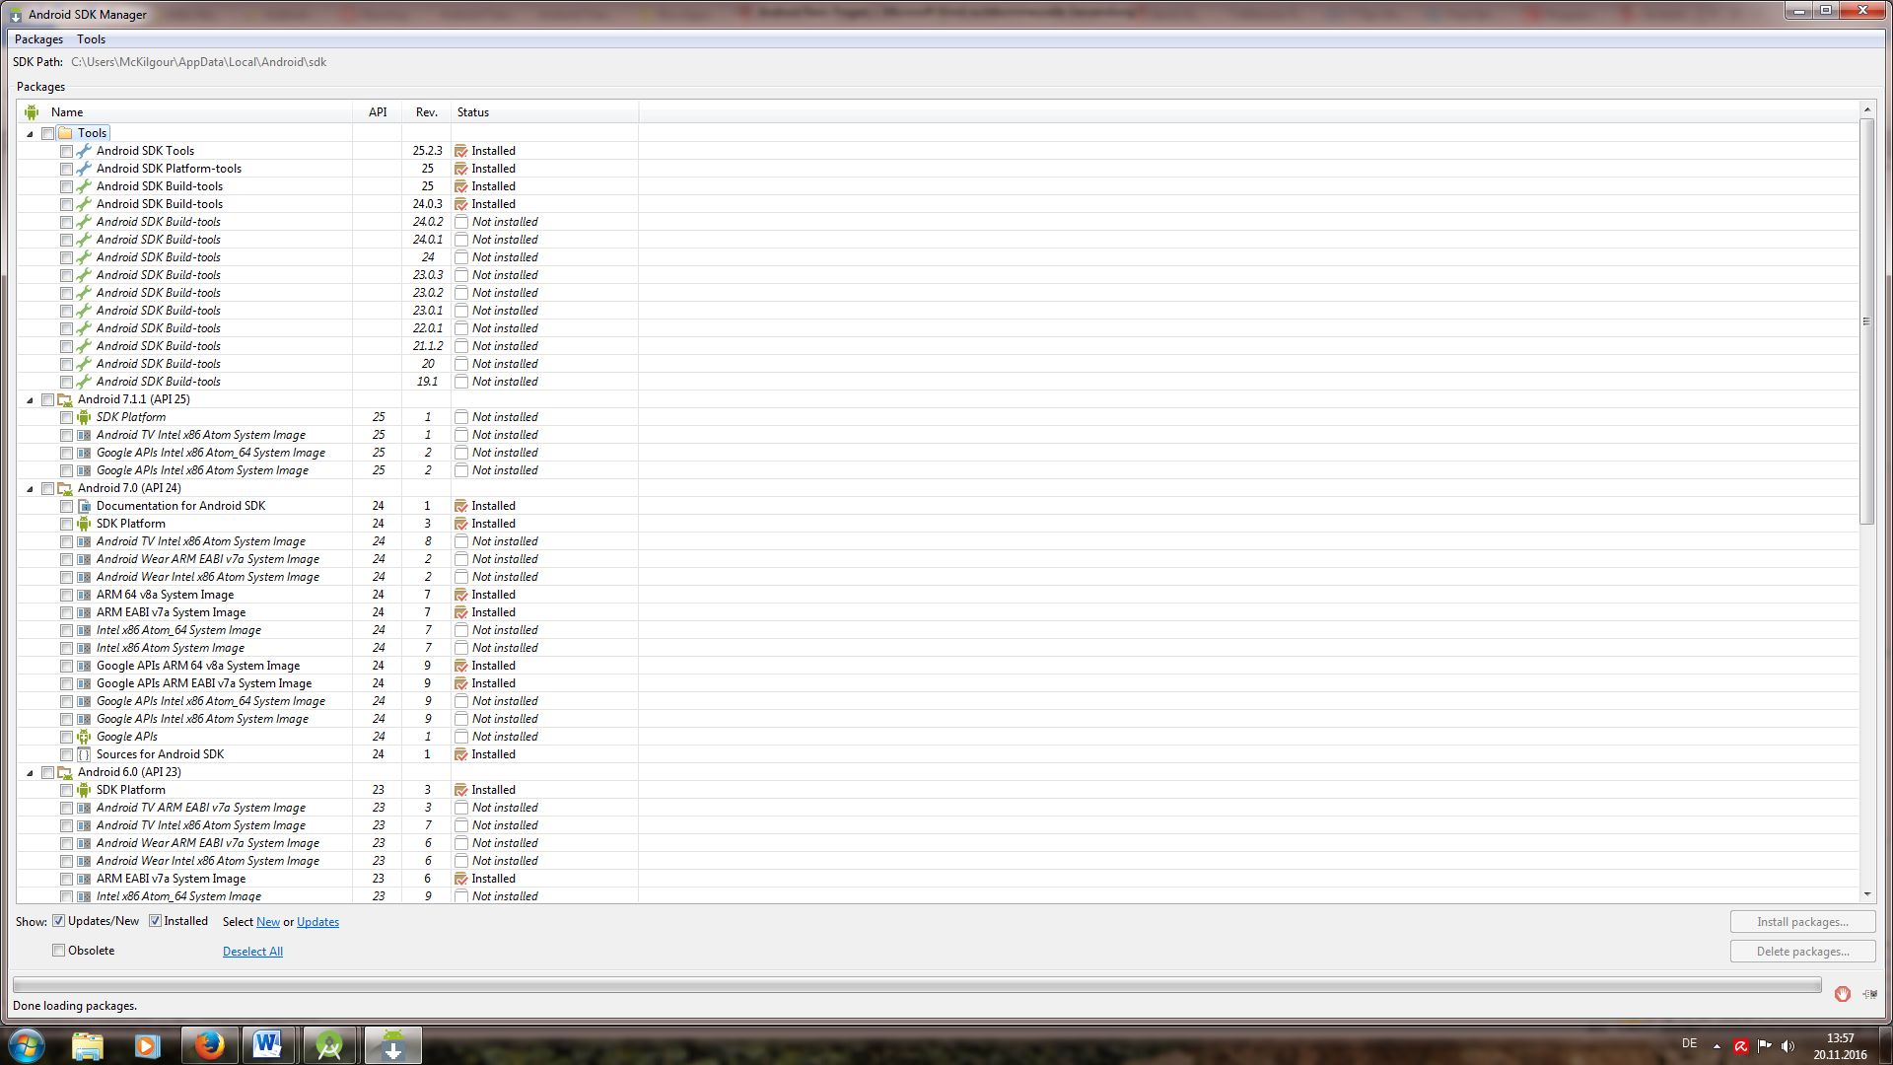Collapse the Tools tree group
This screenshot has height=1065, width=1893.
pyautogui.click(x=30, y=133)
